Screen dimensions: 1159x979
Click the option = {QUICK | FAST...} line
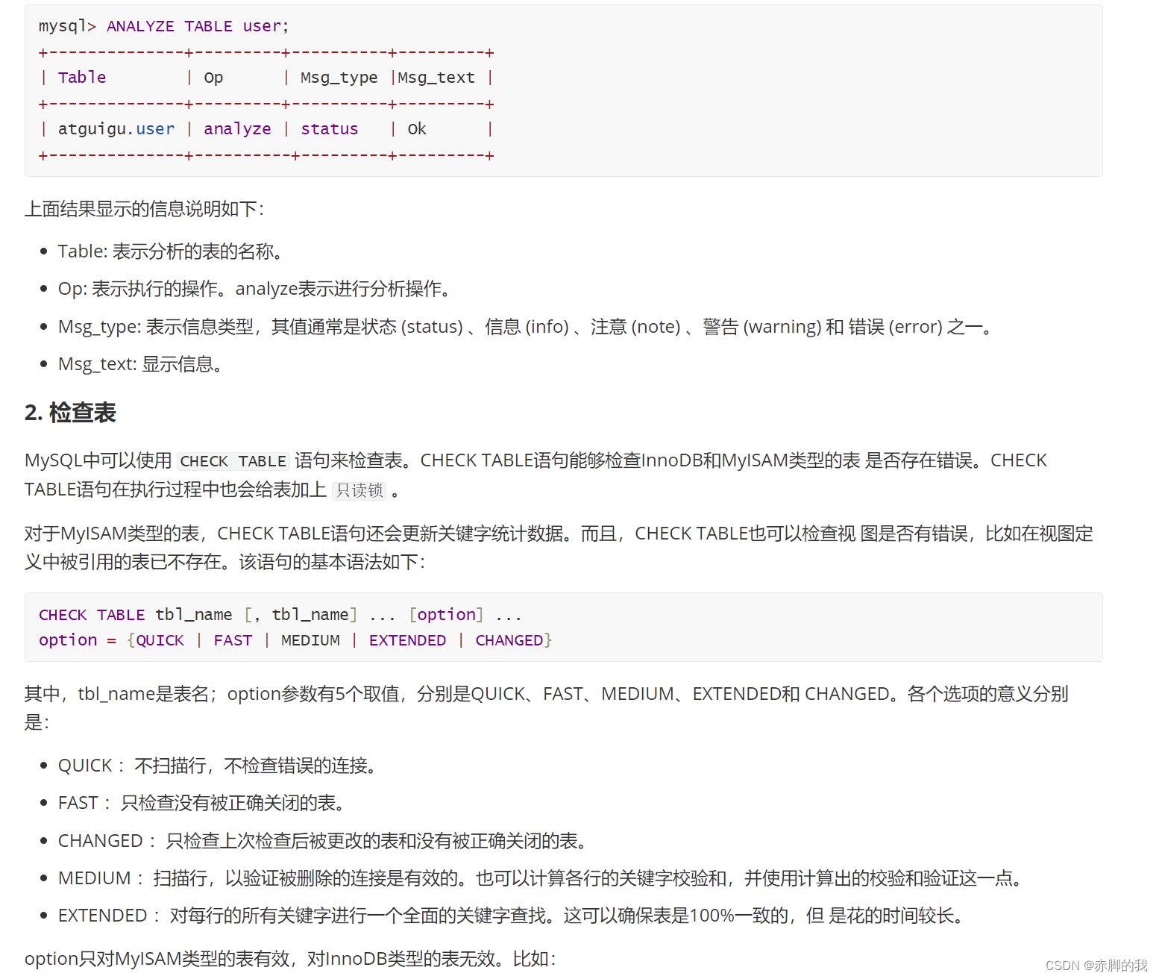295,639
